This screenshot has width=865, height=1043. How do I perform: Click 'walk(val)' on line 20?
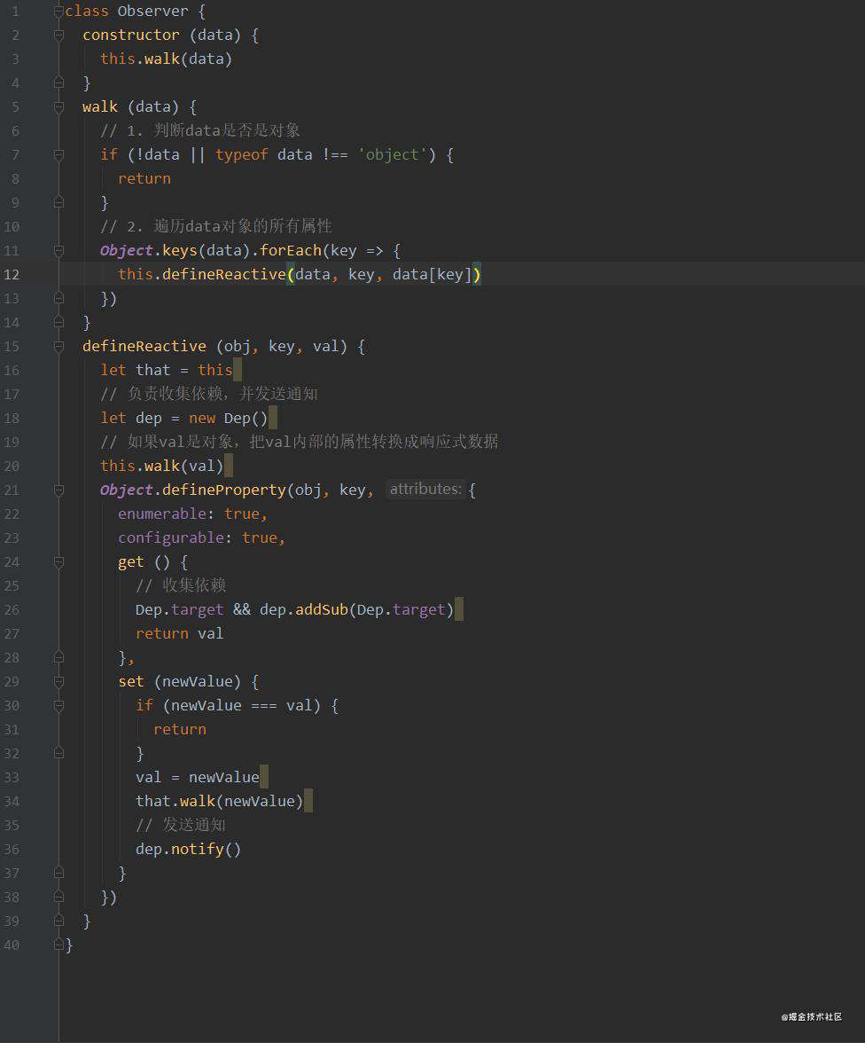point(184,467)
